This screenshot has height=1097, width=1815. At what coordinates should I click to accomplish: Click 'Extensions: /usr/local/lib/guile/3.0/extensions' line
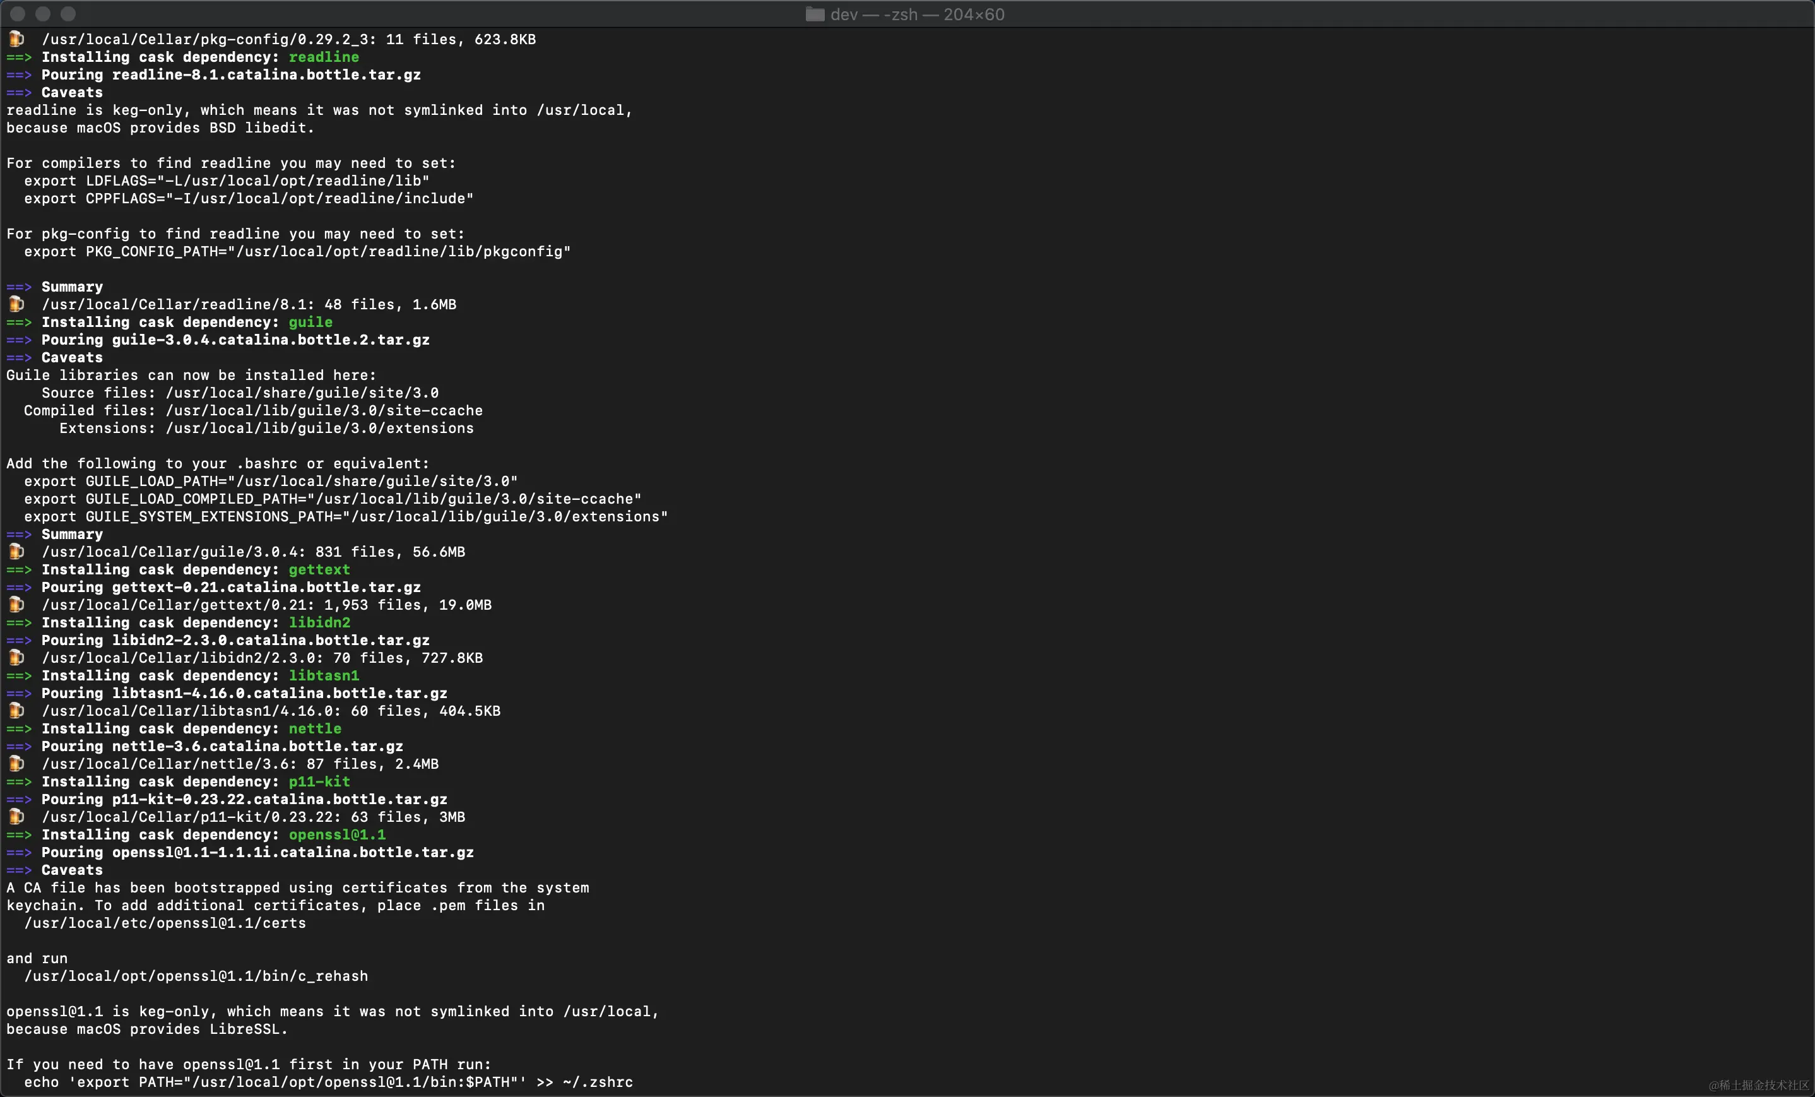pos(267,428)
